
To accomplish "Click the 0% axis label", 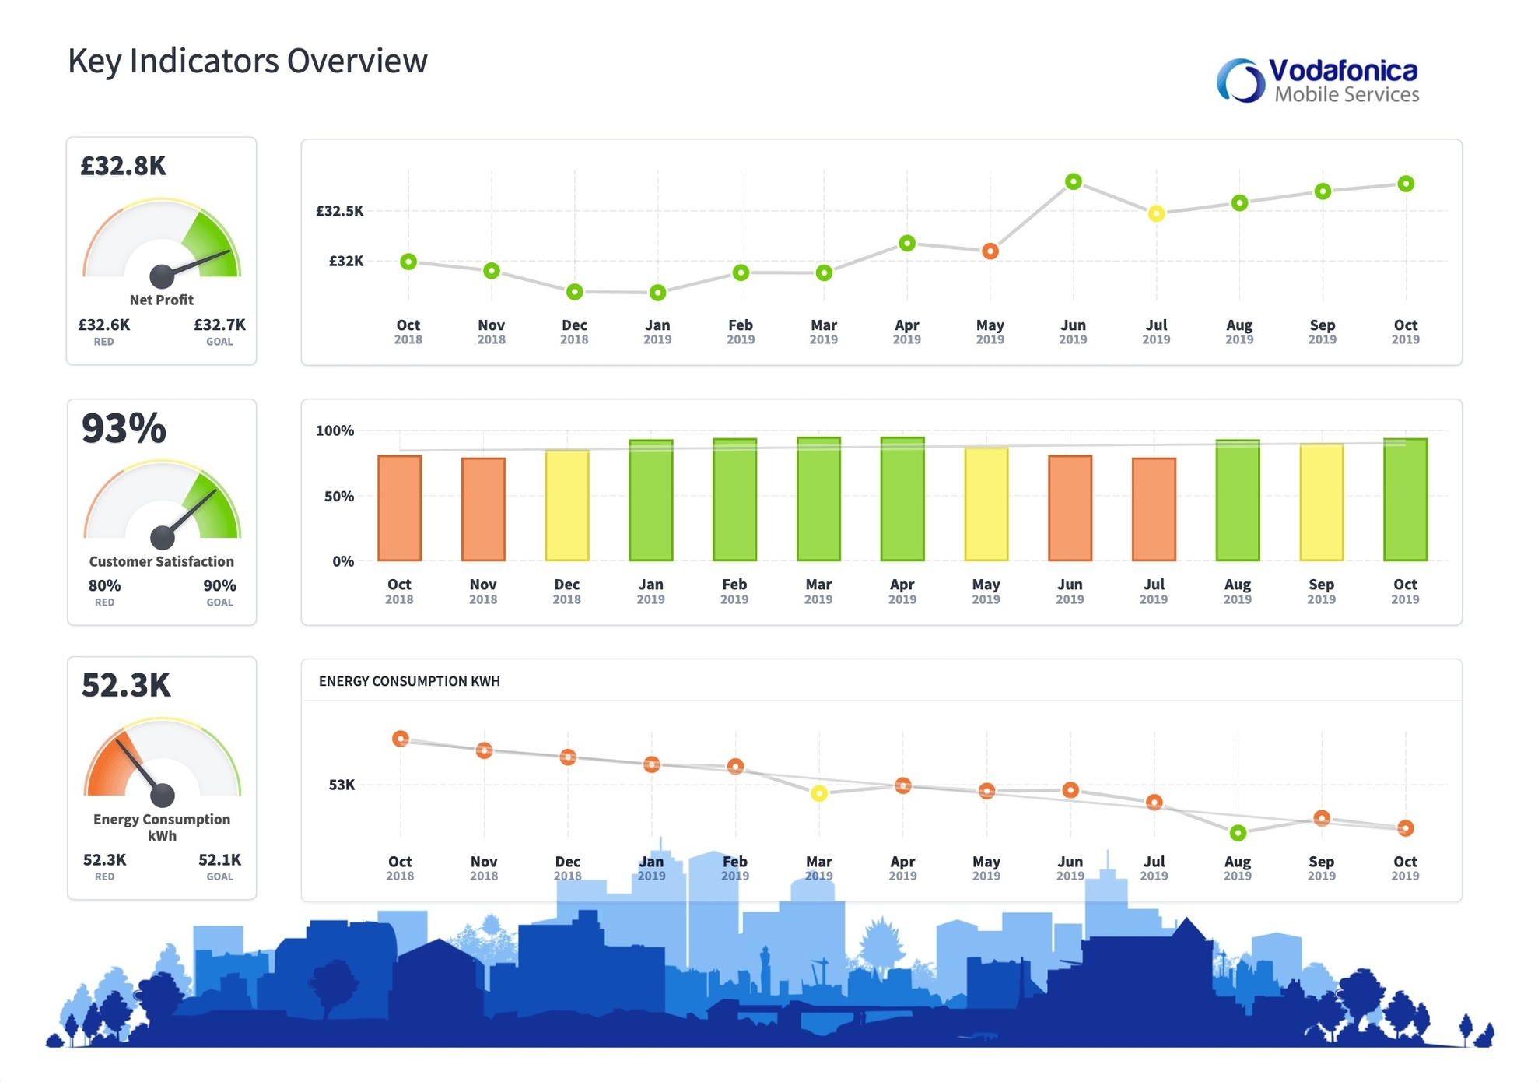I will pos(344,561).
